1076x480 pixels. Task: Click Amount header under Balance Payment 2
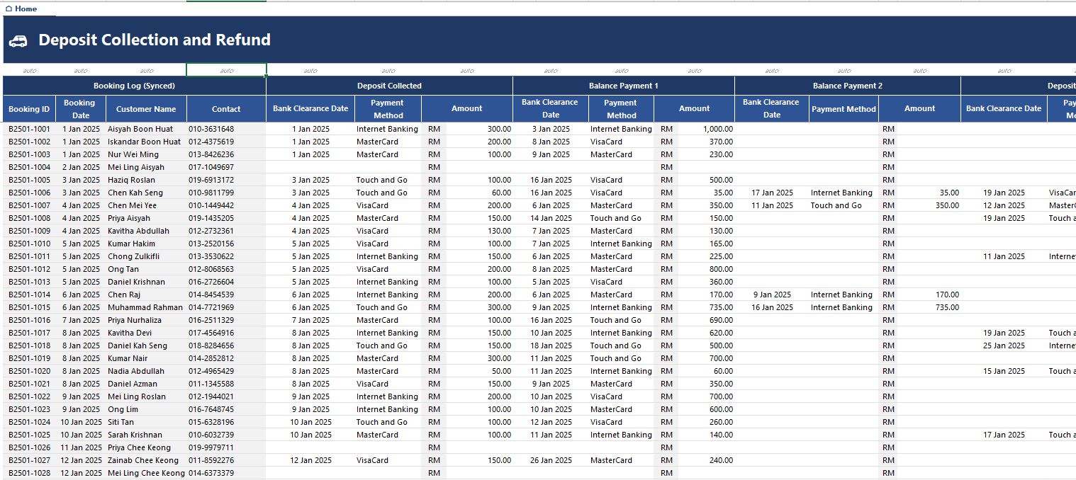(920, 108)
